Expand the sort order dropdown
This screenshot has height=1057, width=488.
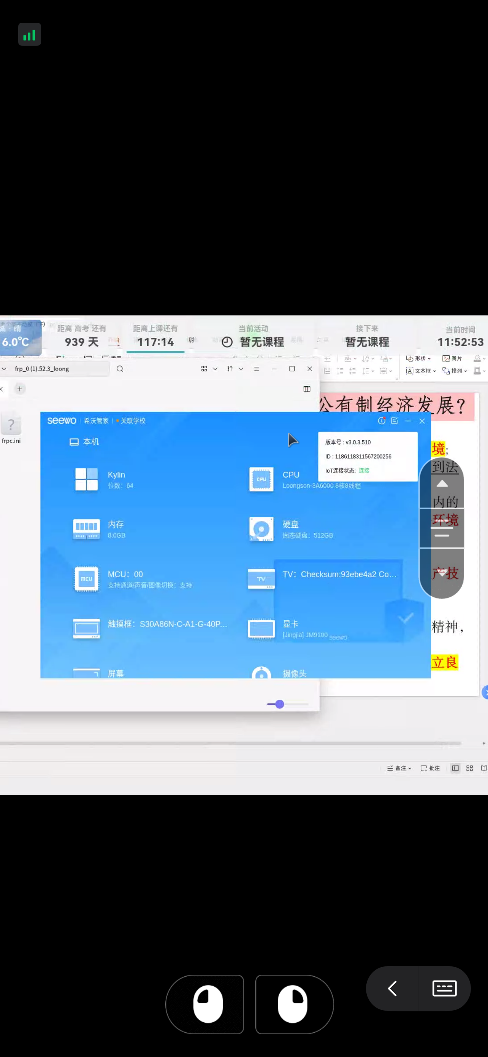pyautogui.click(x=241, y=368)
